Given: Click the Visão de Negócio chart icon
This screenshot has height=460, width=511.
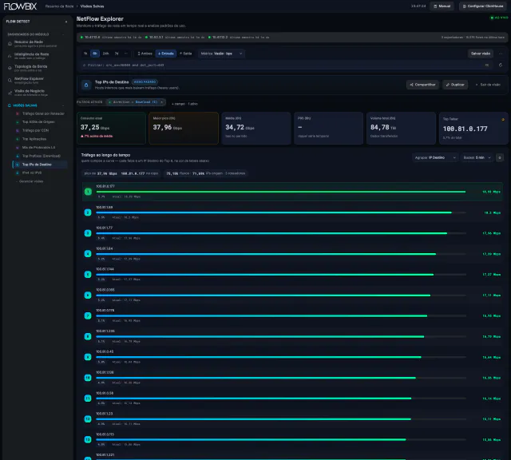Looking at the screenshot, I should click(10, 93).
